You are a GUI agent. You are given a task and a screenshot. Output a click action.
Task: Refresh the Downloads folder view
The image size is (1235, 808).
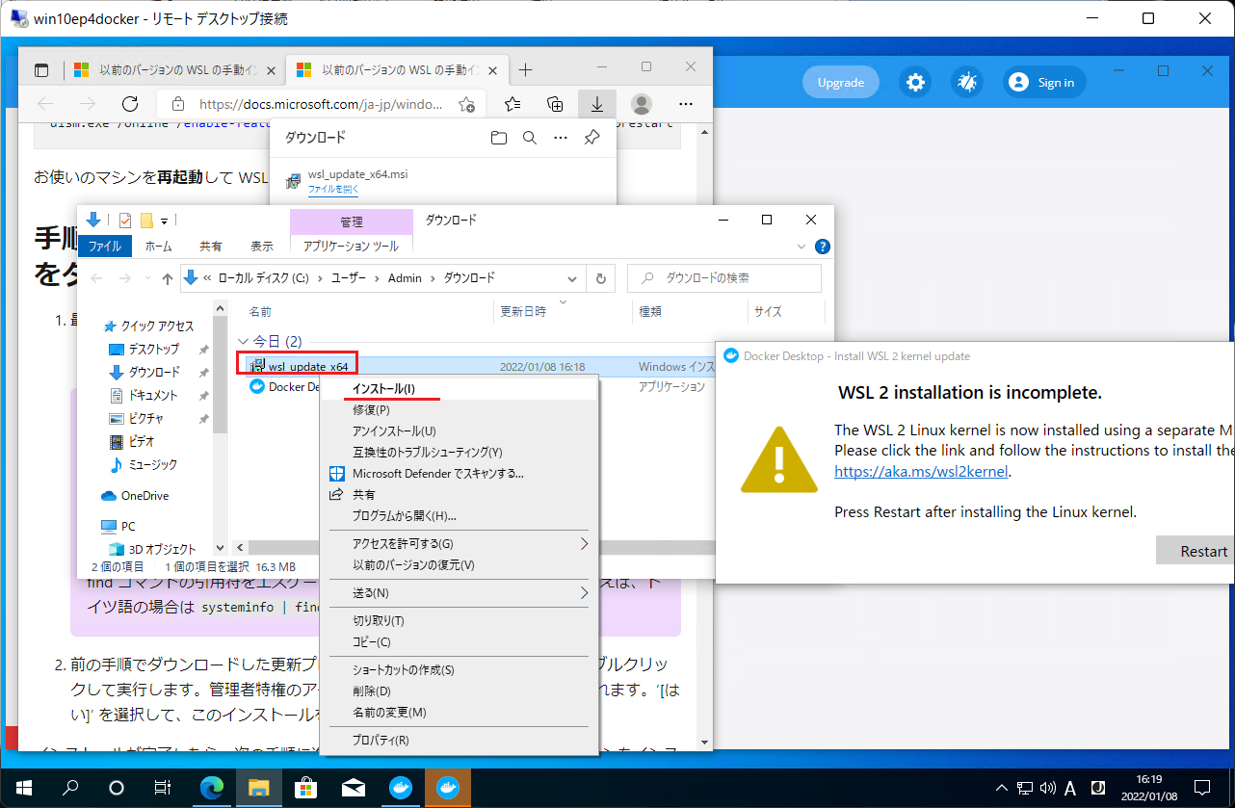pos(601,277)
